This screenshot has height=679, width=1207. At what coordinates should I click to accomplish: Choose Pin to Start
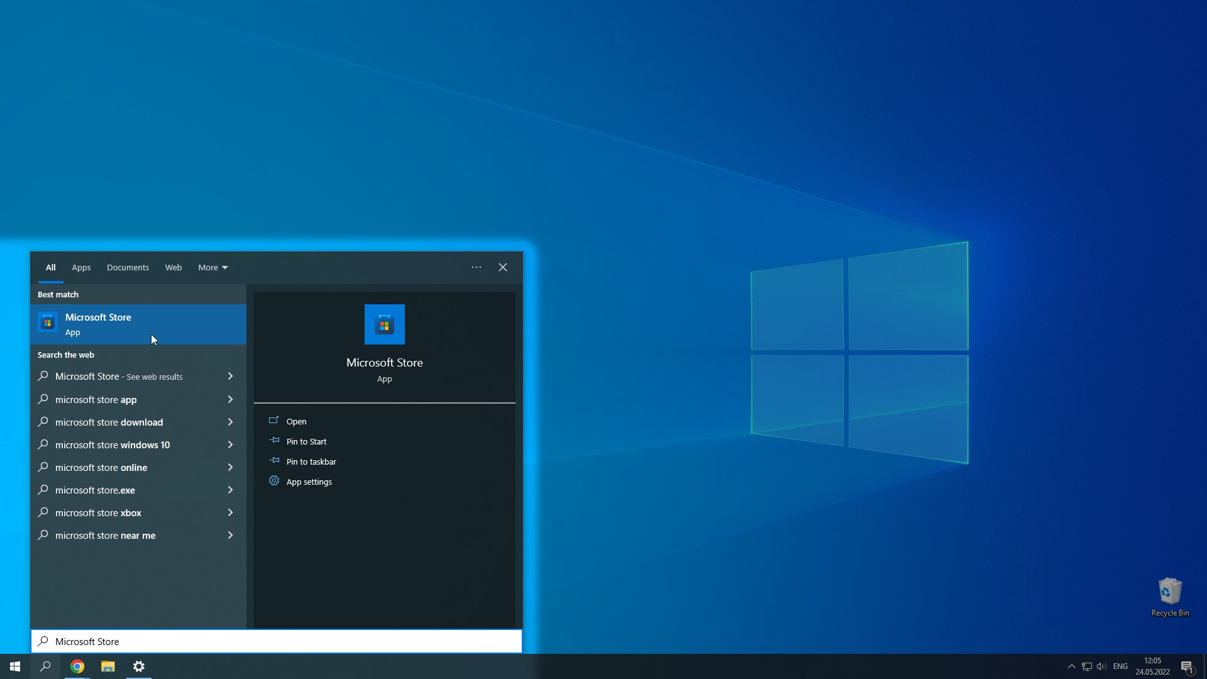(x=385, y=441)
